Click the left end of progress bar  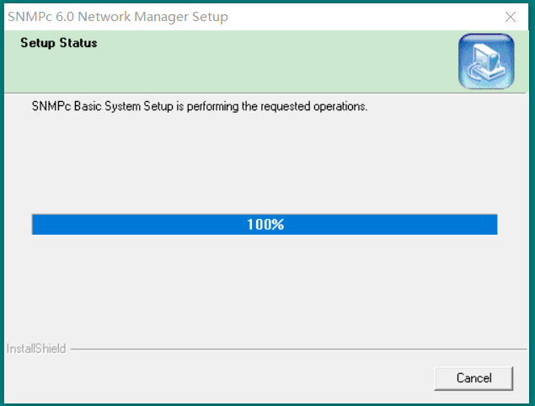[35, 225]
